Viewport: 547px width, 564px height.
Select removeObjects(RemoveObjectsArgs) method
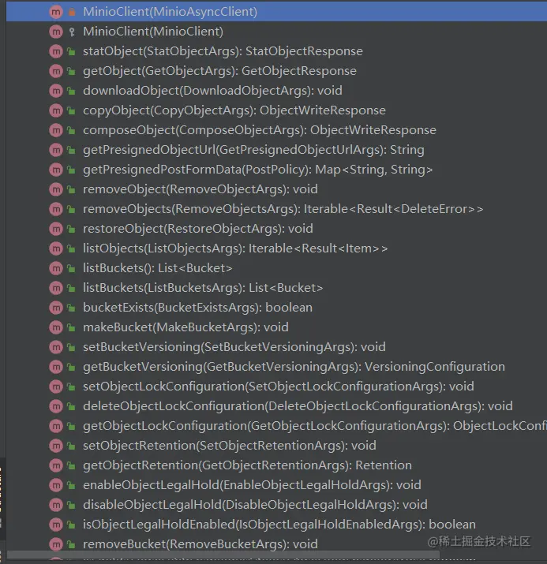[283, 209]
